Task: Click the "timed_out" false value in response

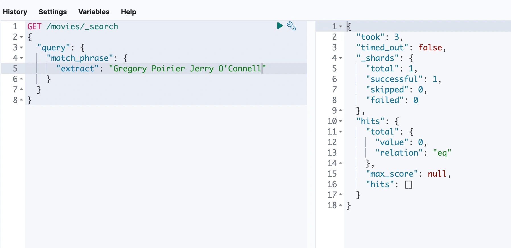Action: coord(430,47)
